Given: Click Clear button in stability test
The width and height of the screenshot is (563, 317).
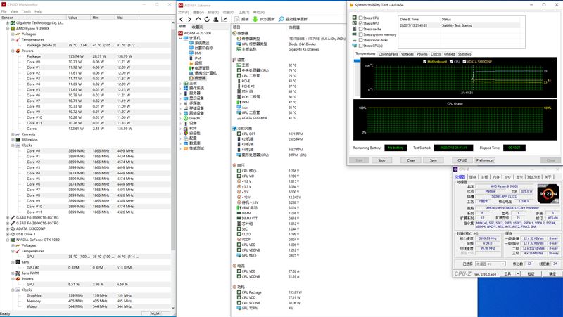Looking at the screenshot, I should click(x=411, y=160).
